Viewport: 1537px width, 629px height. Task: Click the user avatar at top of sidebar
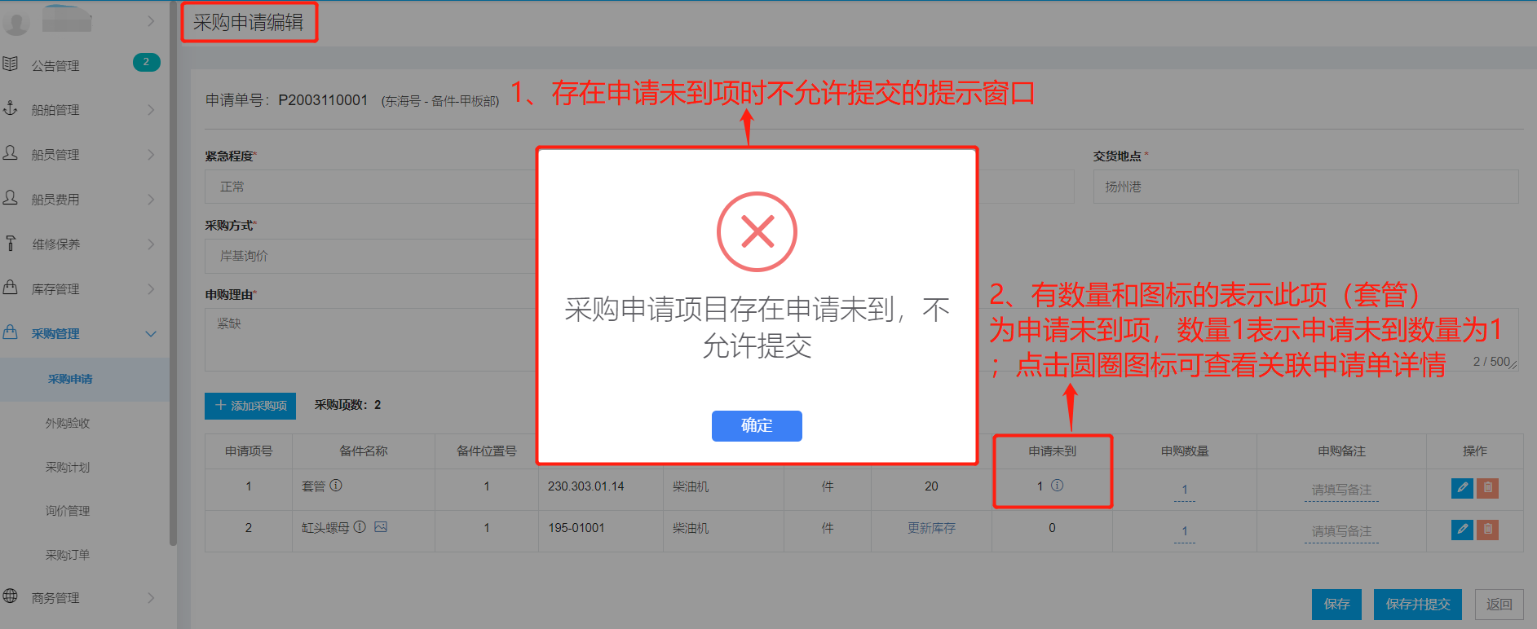point(15,22)
